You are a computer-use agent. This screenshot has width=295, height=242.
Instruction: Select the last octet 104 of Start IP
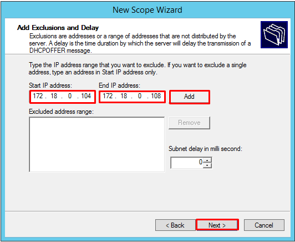pos(86,96)
